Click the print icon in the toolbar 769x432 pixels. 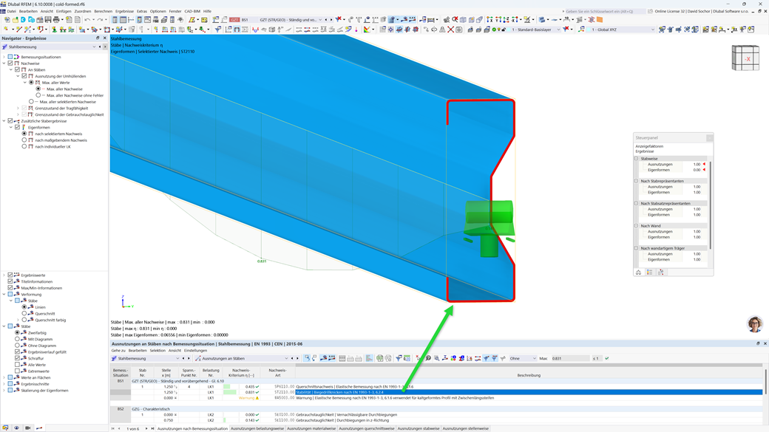56,20
